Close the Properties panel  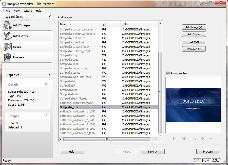coord(50,74)
